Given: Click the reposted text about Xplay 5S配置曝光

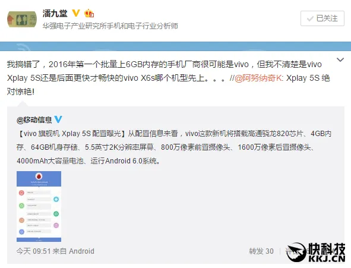Looking at the screenshot, I should (174, 147).
